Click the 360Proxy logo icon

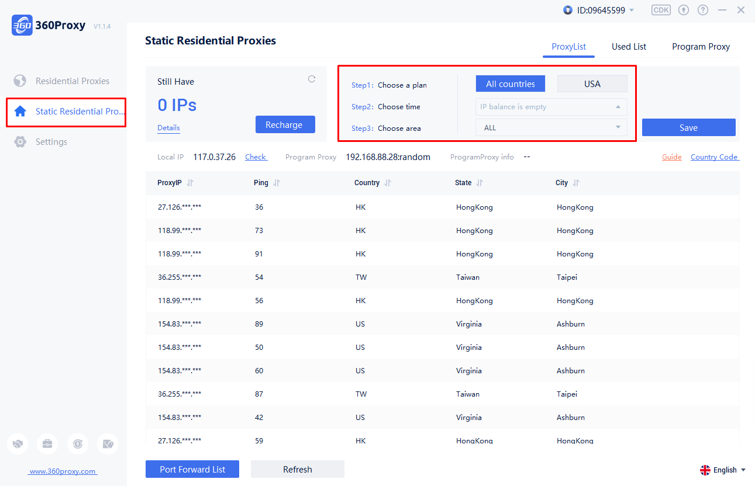pos(22,26)
